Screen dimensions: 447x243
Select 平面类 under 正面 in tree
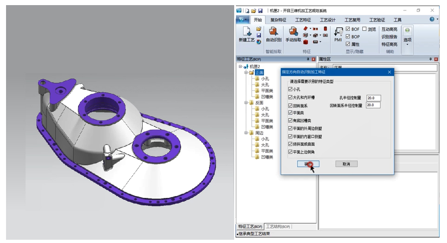[x=267, y=91]
